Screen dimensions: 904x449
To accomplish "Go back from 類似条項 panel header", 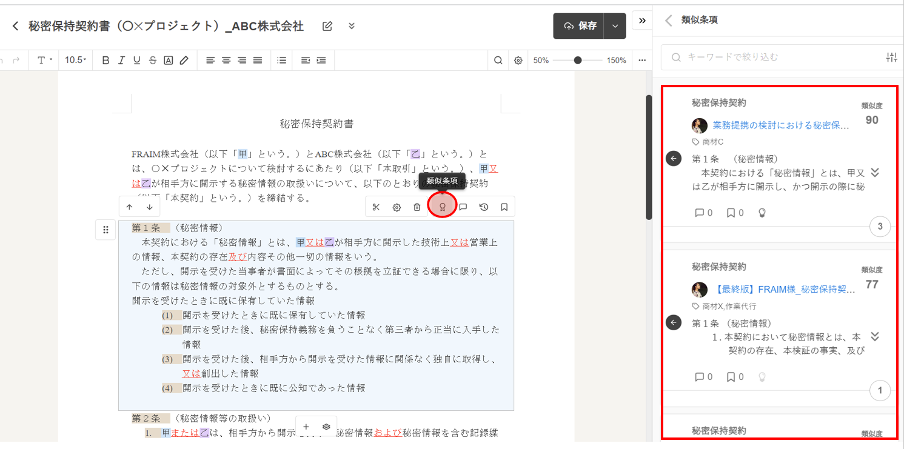I will (x=669, y=20).
